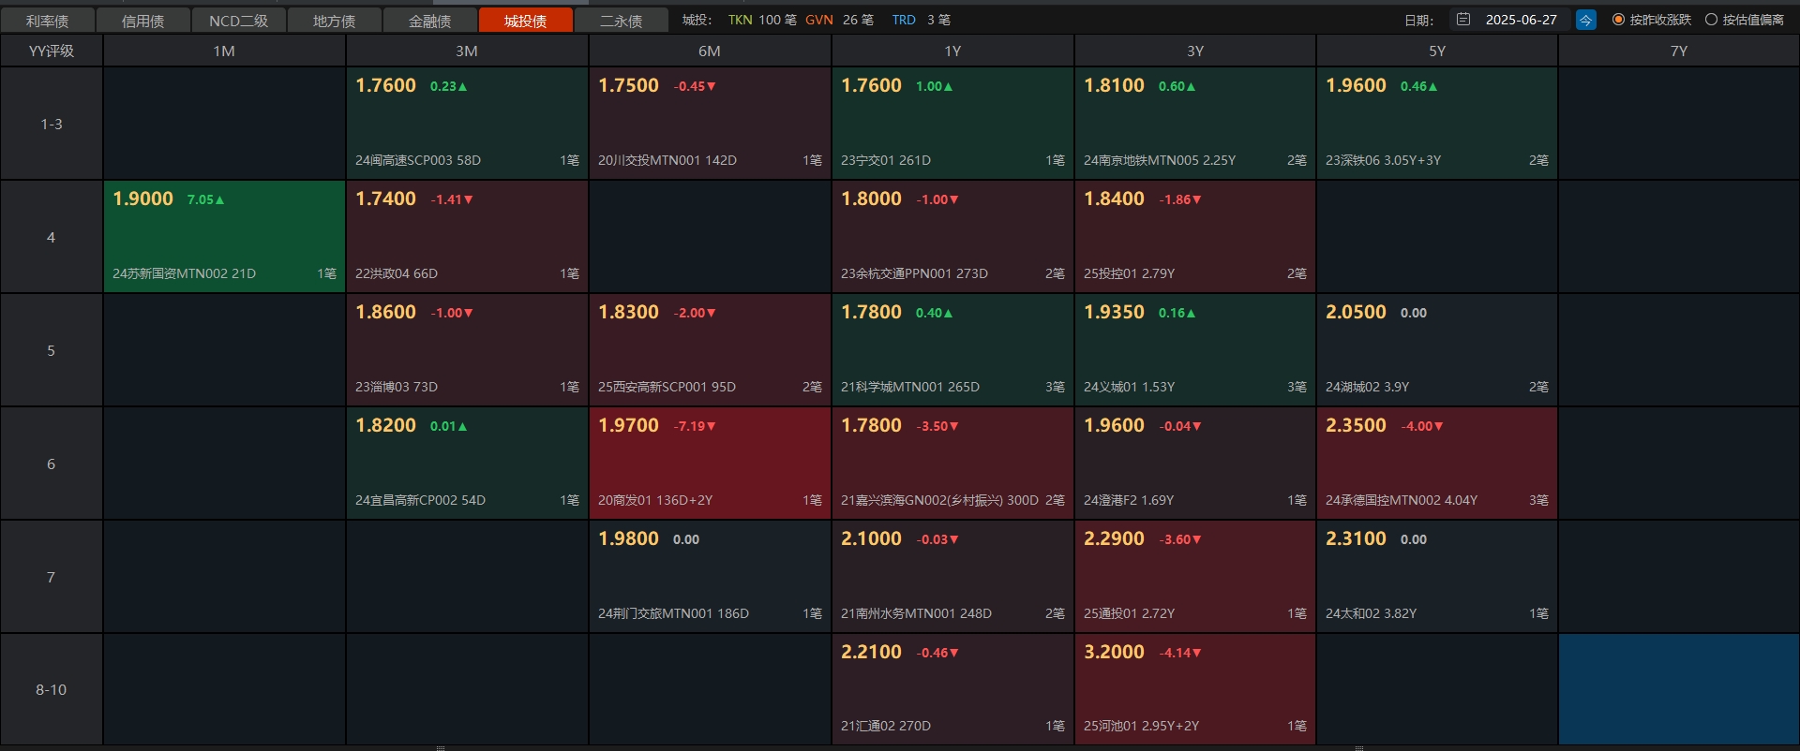Switch to the 金融债 tab

click(x=430, y=21)
